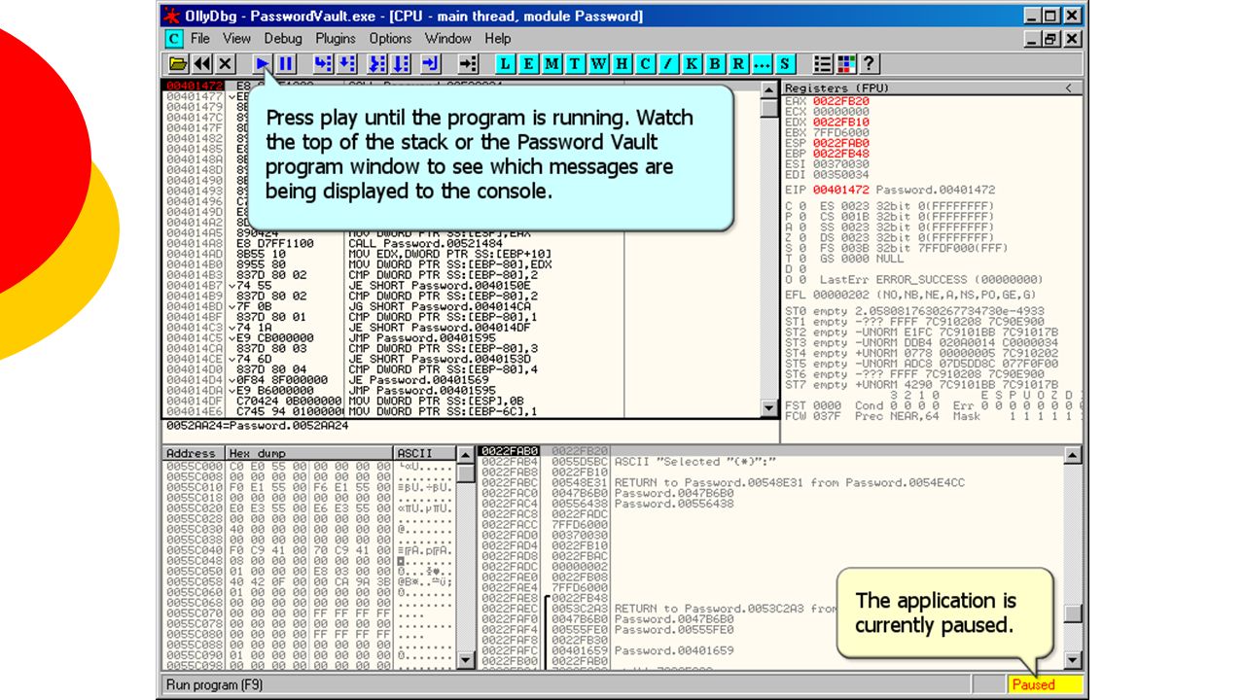
Task: Go to address with arrow-dots icon
Action: click(470, 64)
